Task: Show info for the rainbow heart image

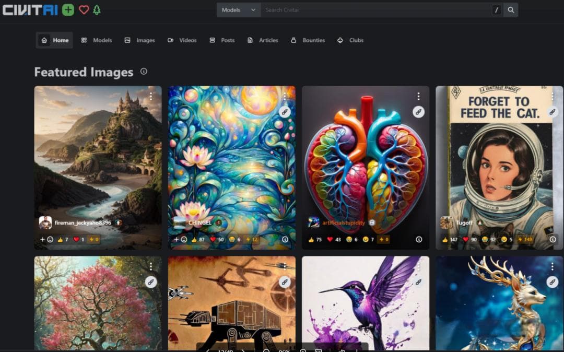Action: click(x=419, y=240)
